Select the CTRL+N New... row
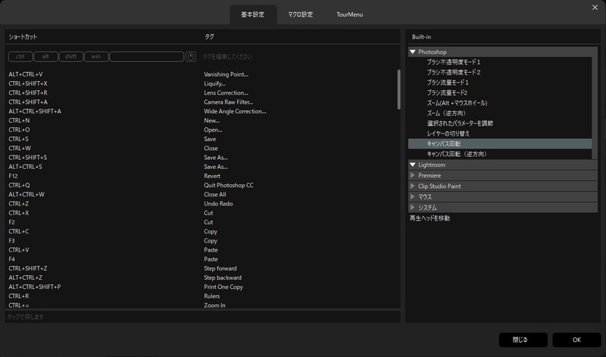The height and width of the screenshot is (357, 606). coord(201,121)
